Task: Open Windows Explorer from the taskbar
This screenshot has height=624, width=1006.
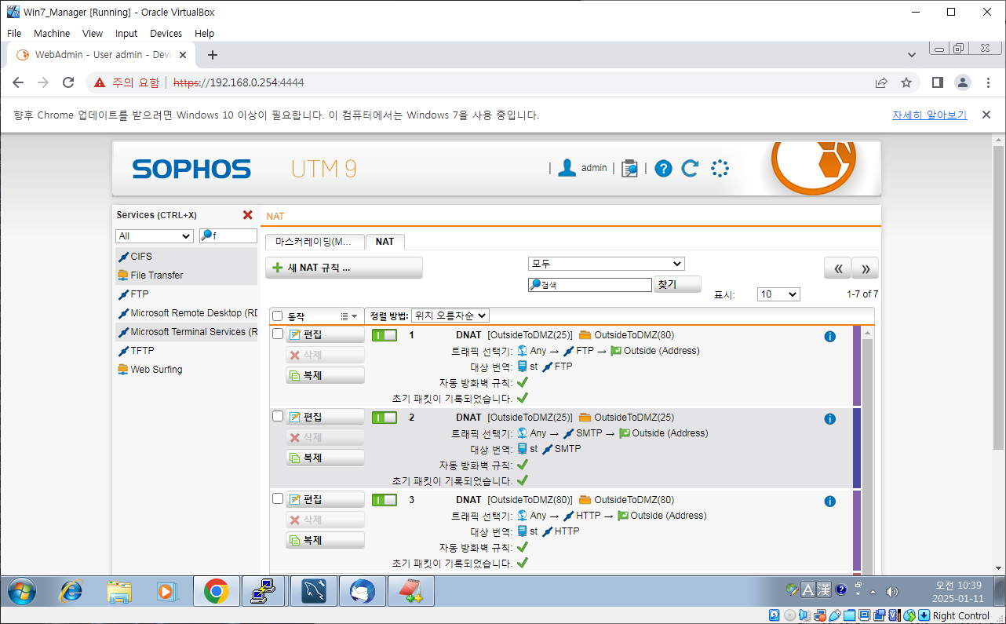Action: (119, 591)
